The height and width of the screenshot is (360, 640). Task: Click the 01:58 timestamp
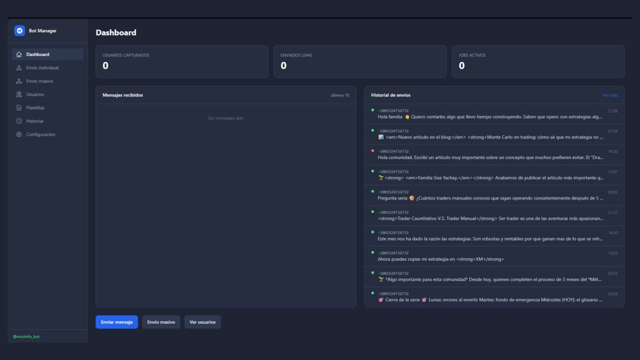pos(613,131)
